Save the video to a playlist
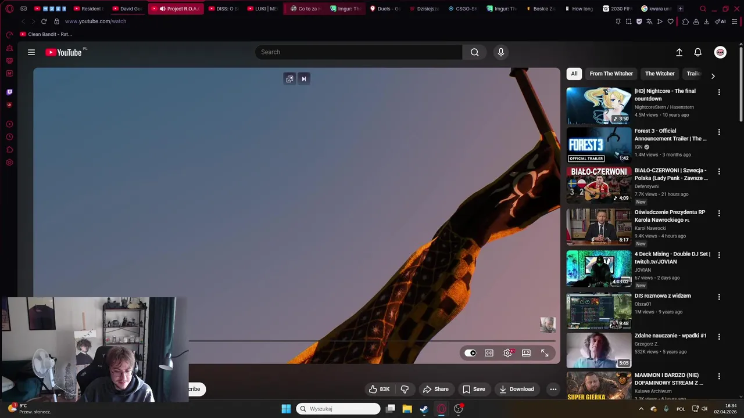The width and height of the screenshot is (744, 418). (x=474, y=389)
